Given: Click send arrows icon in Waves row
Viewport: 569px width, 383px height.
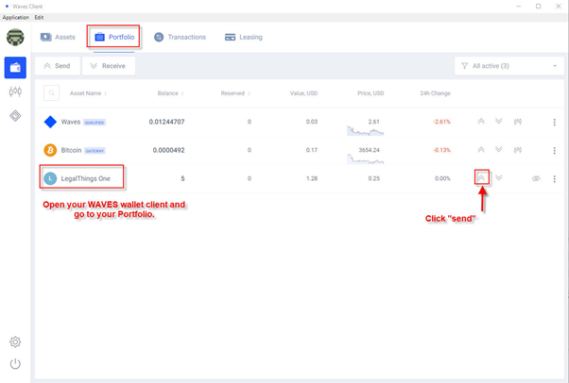Looking at the screenshot, I should (x=481, y=122).
